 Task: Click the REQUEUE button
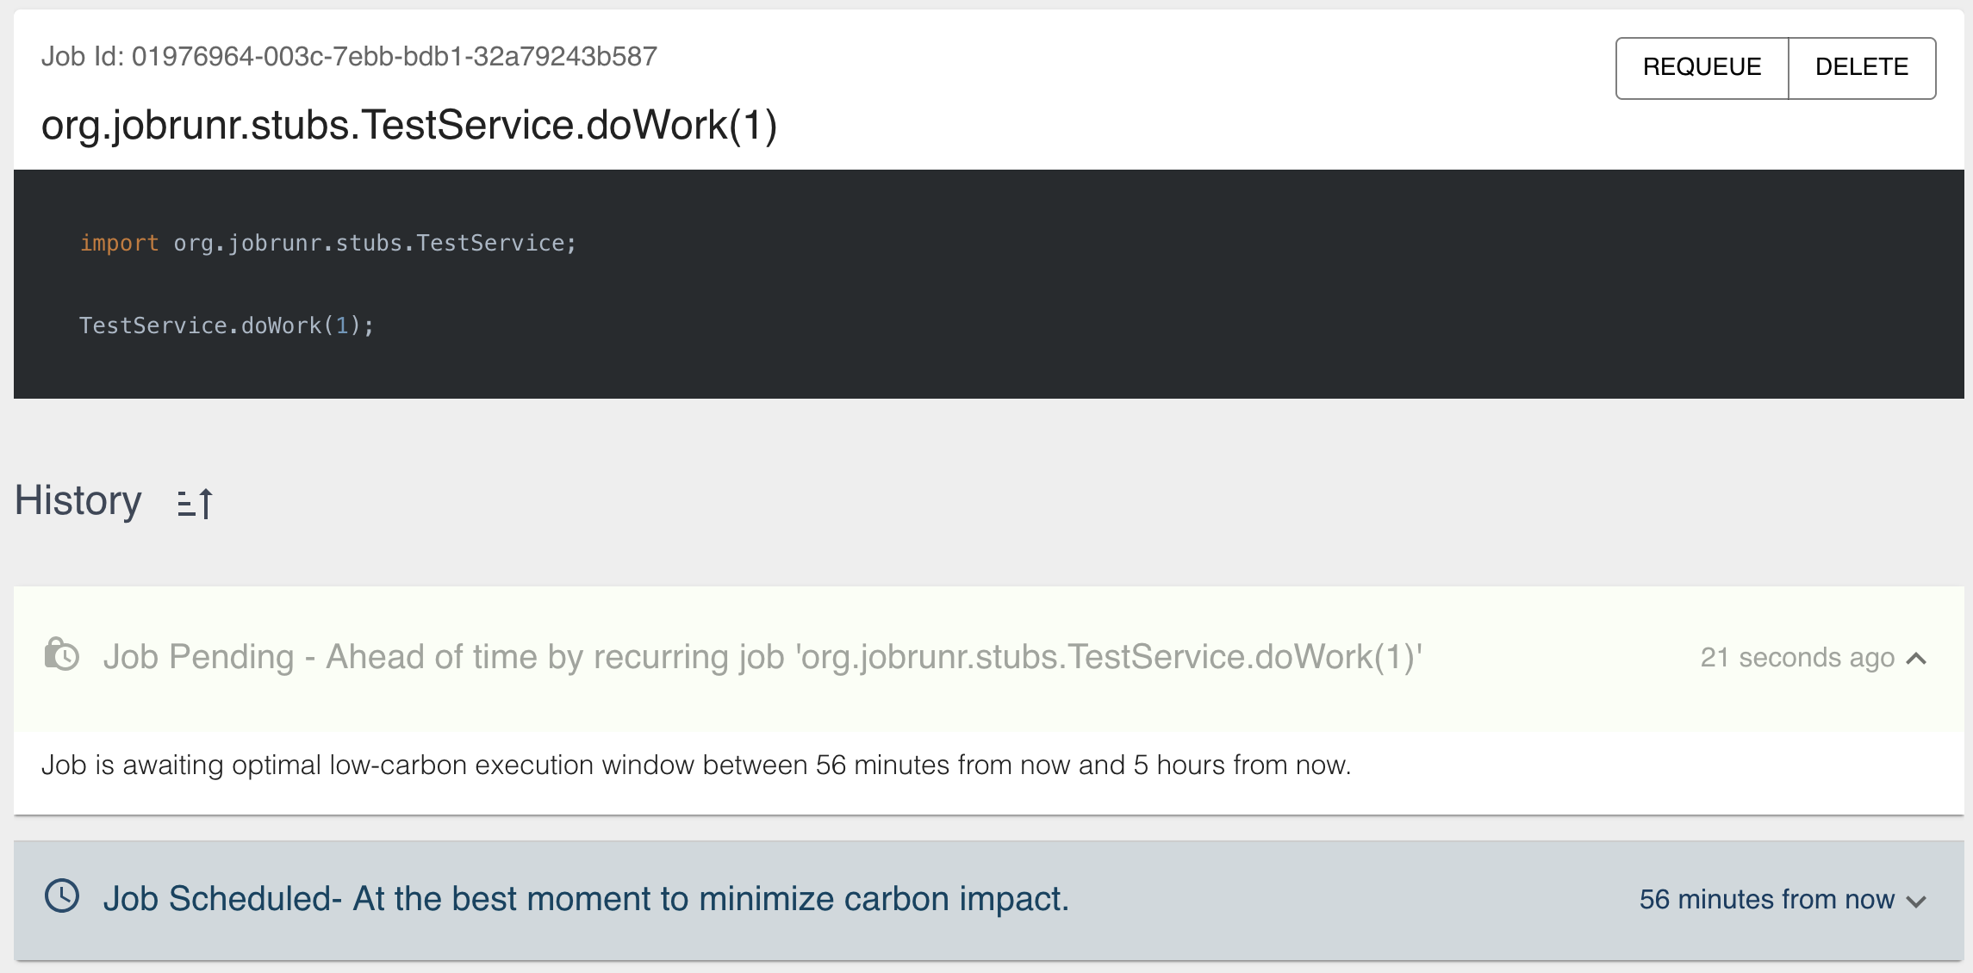1702,67
